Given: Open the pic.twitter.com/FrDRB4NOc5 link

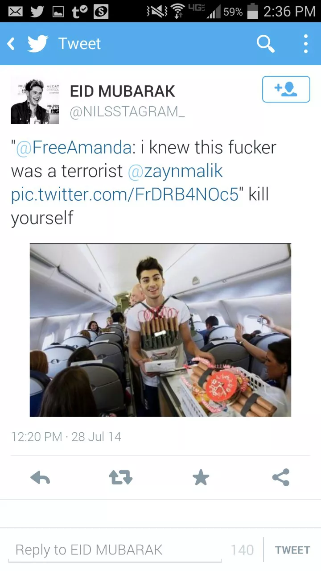Looking at the screenshot, I should pyautogui.click(x=125, y=195).
